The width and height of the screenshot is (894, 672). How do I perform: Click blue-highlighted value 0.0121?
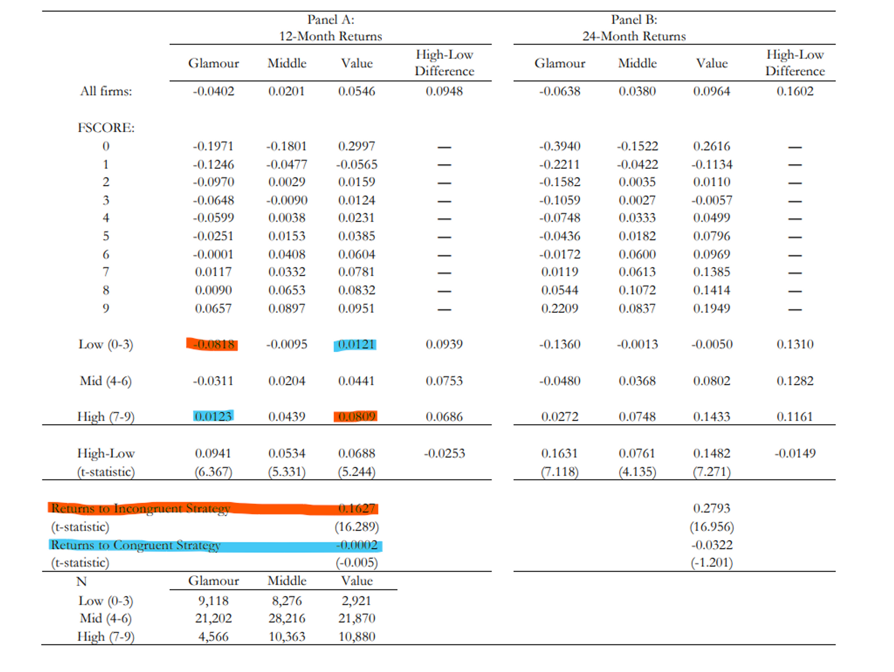coord(356,344)
